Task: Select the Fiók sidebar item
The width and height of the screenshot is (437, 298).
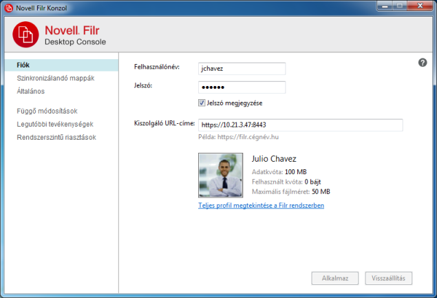Action: 61,65
